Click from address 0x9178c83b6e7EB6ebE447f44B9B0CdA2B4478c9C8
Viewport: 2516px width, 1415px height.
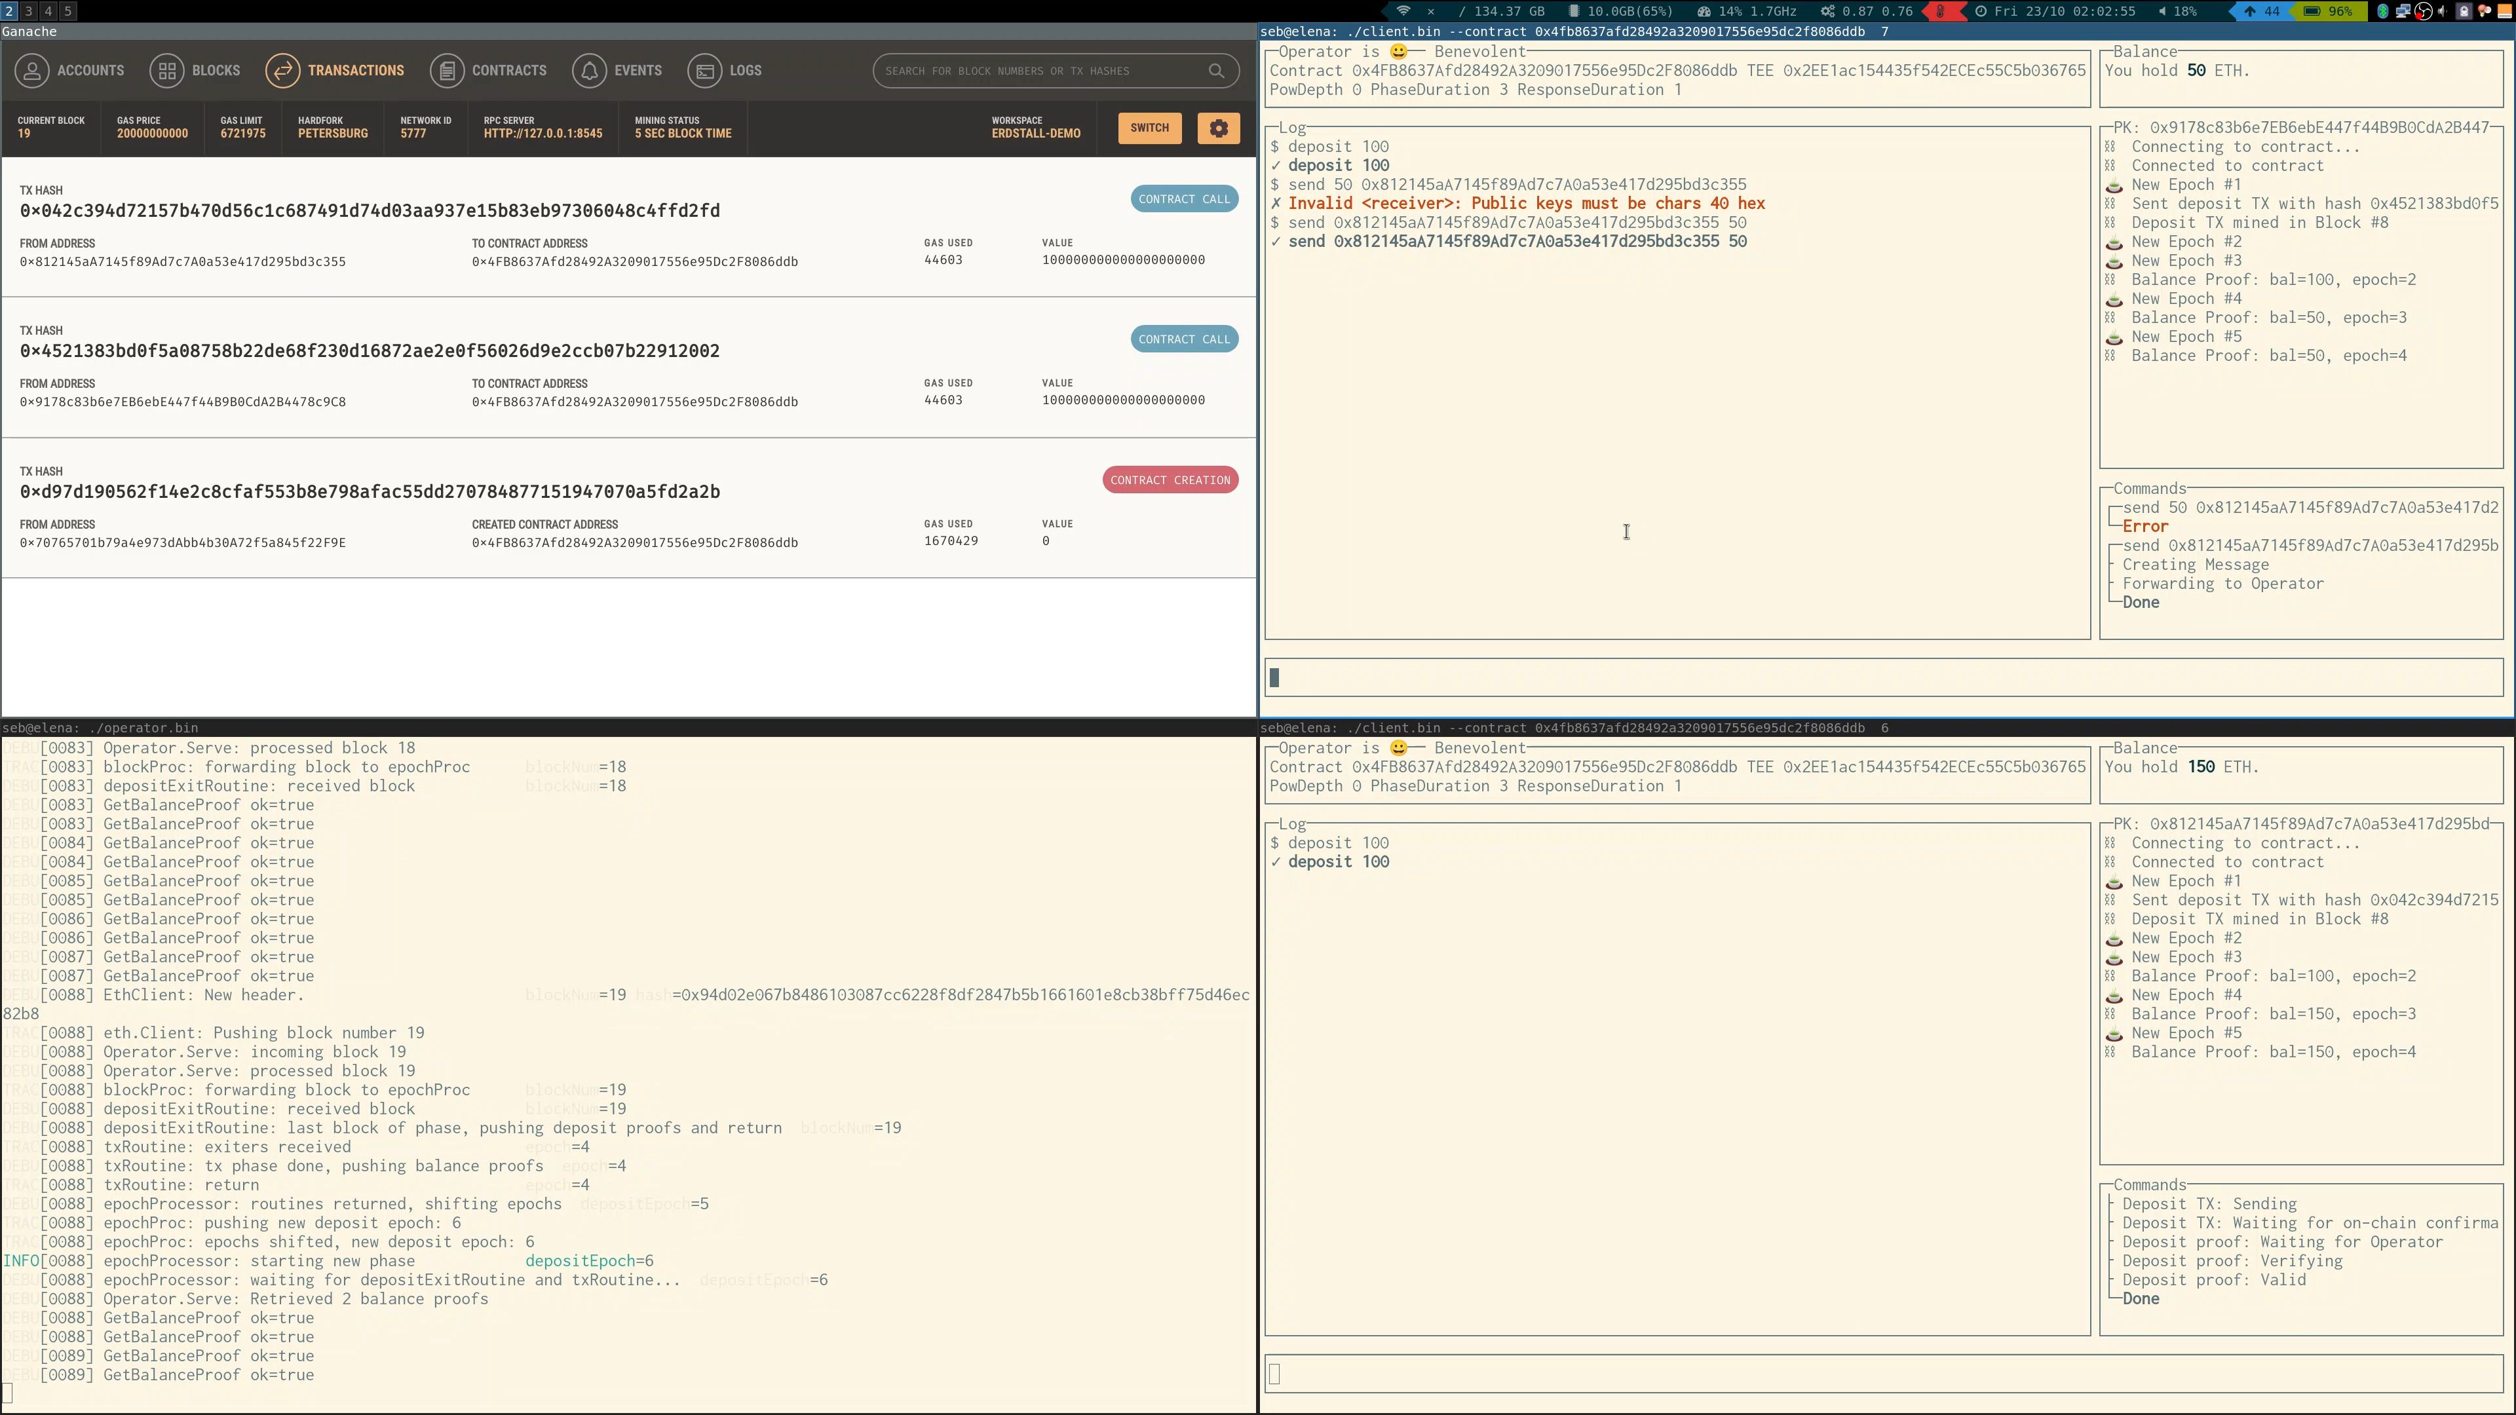click(x=183, y=402)
